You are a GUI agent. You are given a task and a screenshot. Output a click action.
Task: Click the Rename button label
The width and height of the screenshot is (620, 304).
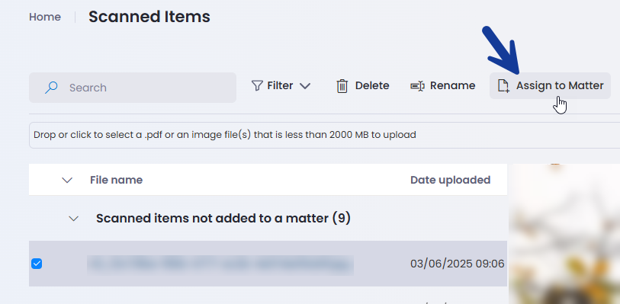coord(453,85)
